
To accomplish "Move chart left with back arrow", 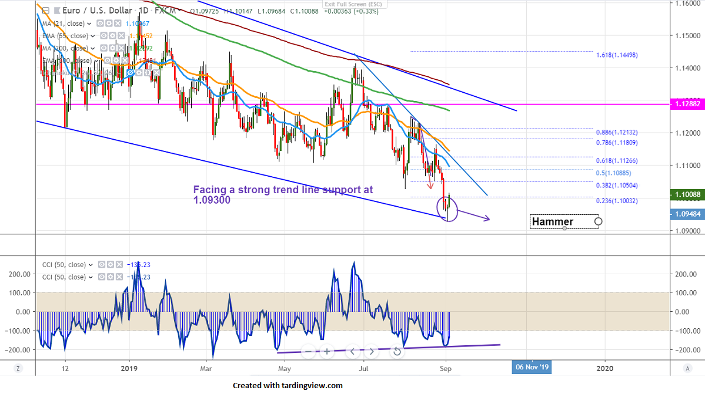I will point(353,351).
